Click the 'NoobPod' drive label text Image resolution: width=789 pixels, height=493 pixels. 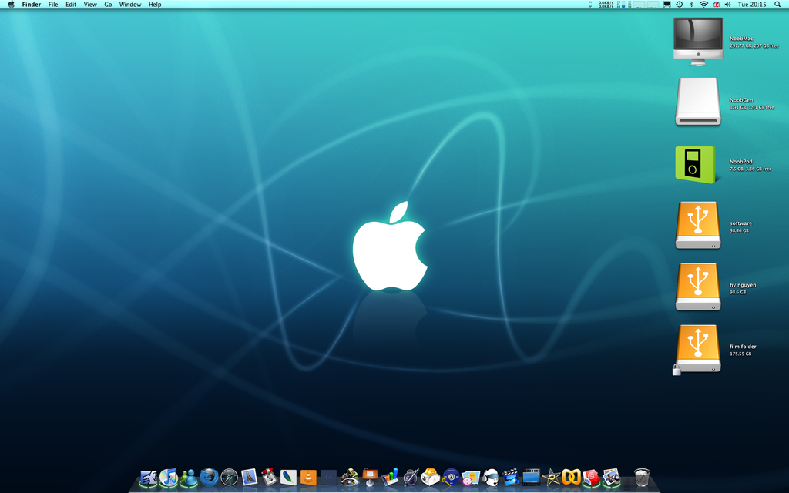(740, 162)
